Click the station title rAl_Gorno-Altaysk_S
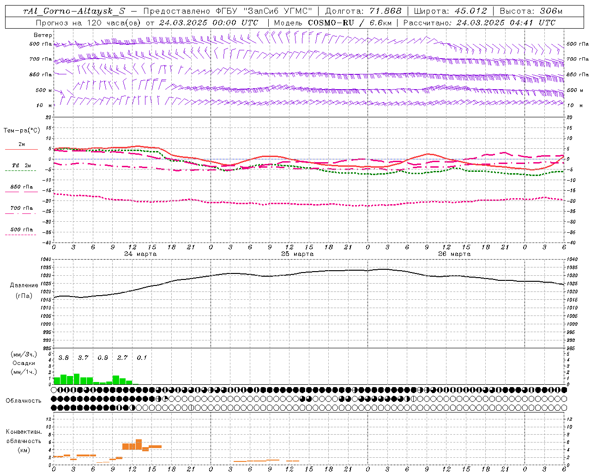 tap(74, 11)
